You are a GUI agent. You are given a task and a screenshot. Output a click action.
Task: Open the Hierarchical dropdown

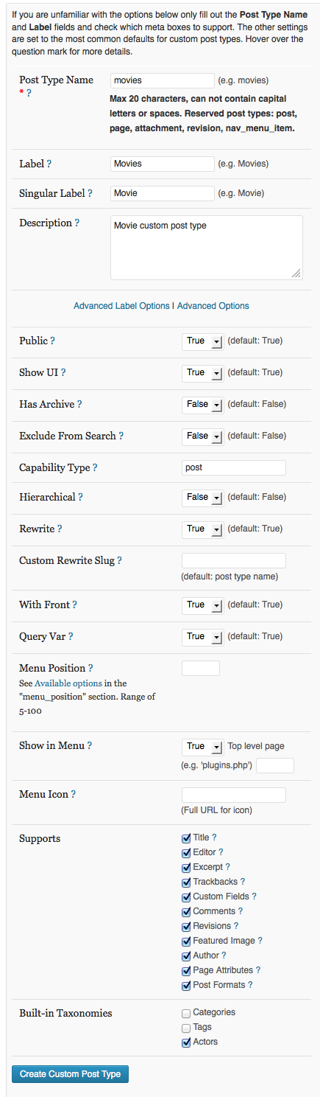(202, 498)
